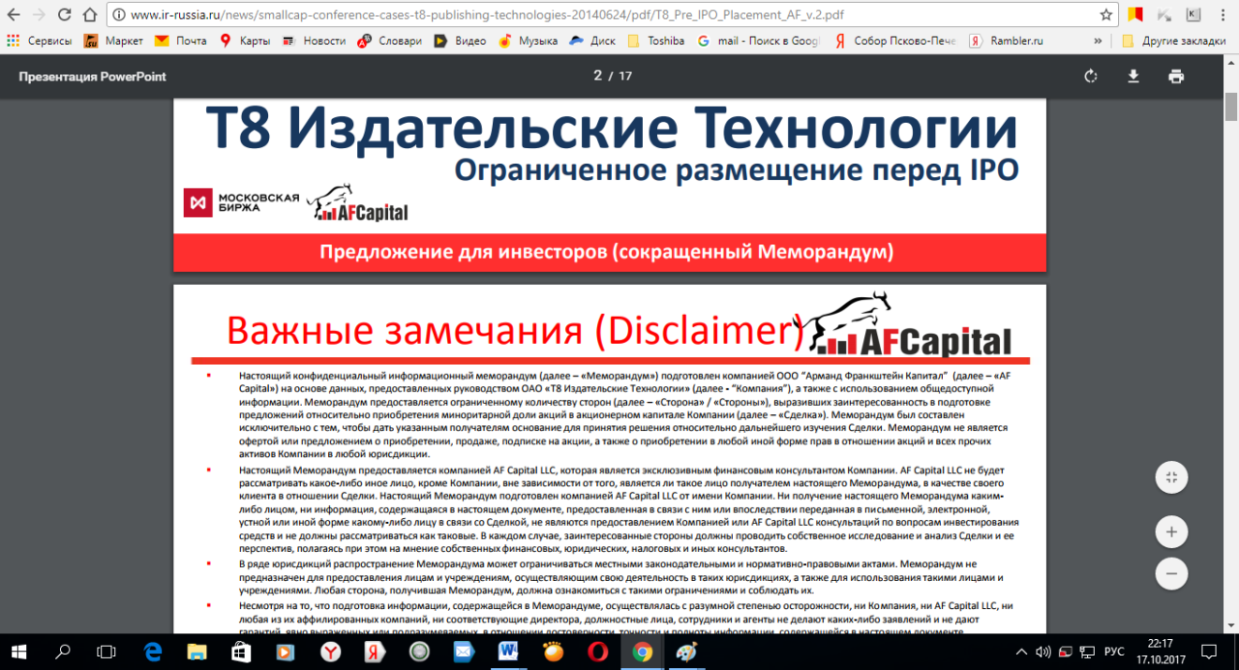1239x670 pixels.
Task: Open Paint from the taskbar
Action: pyautogui.click(x=686, y=652)
